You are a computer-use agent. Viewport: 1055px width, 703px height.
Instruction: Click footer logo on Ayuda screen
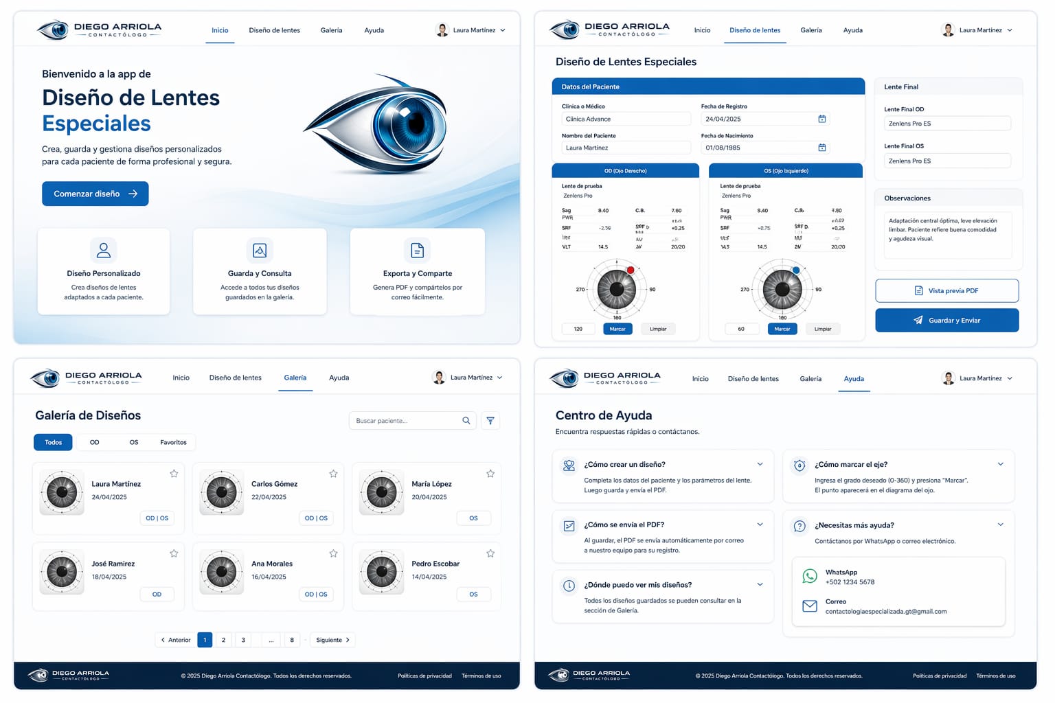coord(589,676)
